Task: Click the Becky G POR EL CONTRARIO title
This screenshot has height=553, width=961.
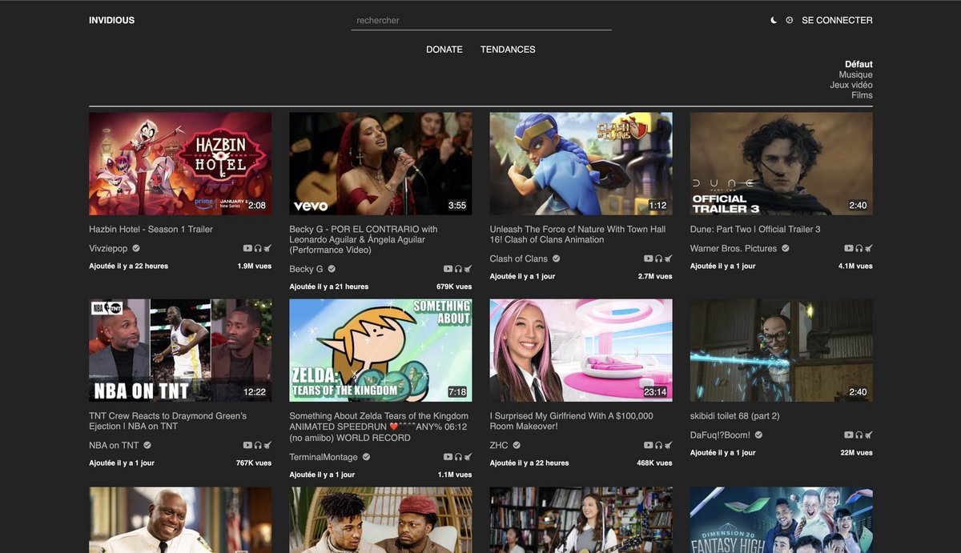Action: (x=363, y=239)
